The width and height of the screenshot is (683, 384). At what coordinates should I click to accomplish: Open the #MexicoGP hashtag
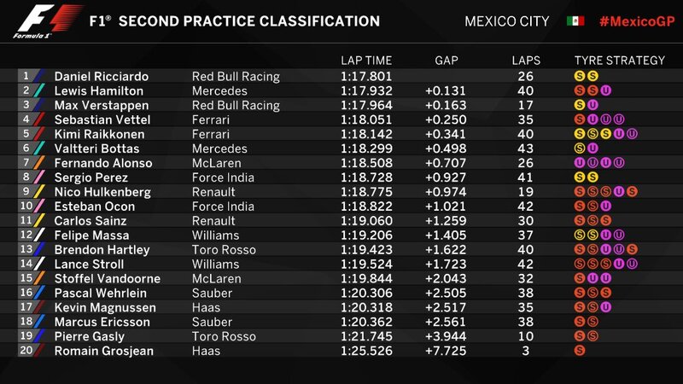click(635, 20)
